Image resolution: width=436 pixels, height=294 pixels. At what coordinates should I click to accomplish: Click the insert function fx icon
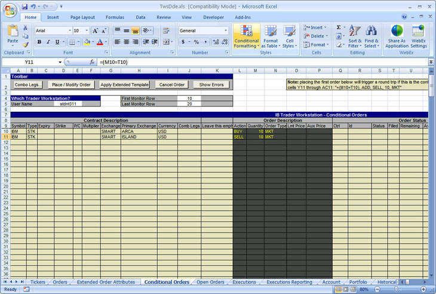click(92, 62)
